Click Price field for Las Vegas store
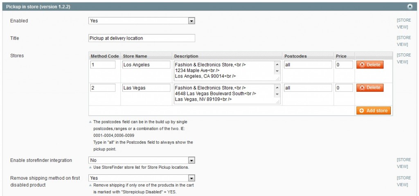Screen dimensions: 419x196 (344, 88)
